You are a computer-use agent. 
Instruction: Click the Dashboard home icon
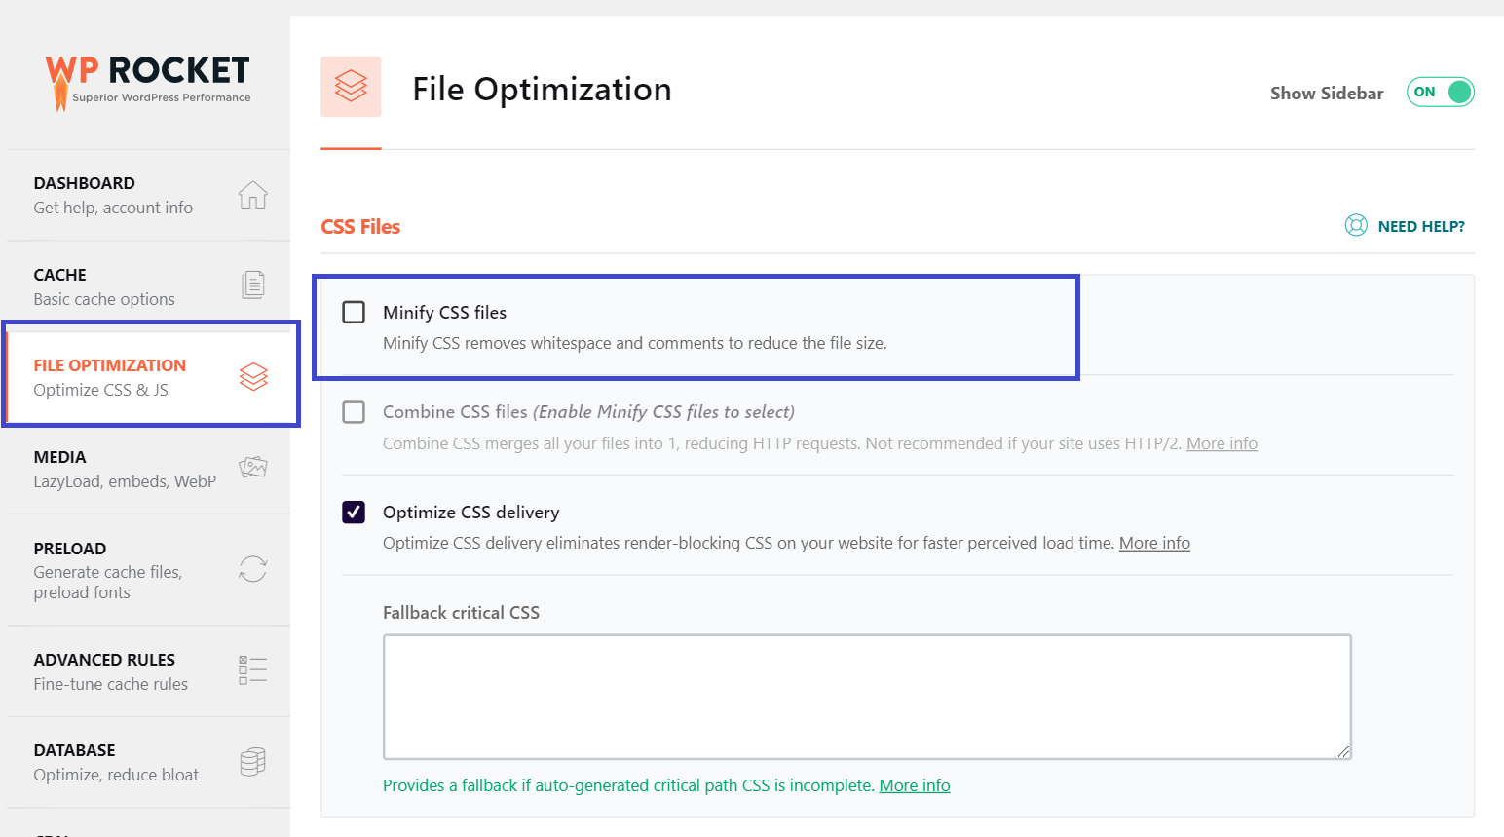pyautogui.click(x=252, y=194)
